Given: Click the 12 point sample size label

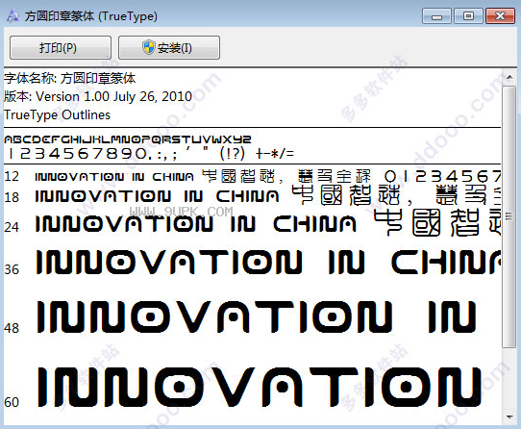Looking at the screenshot, I should (12, 176).
